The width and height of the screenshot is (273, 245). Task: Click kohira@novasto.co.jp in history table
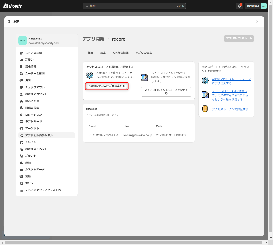[x=138, y=135]
